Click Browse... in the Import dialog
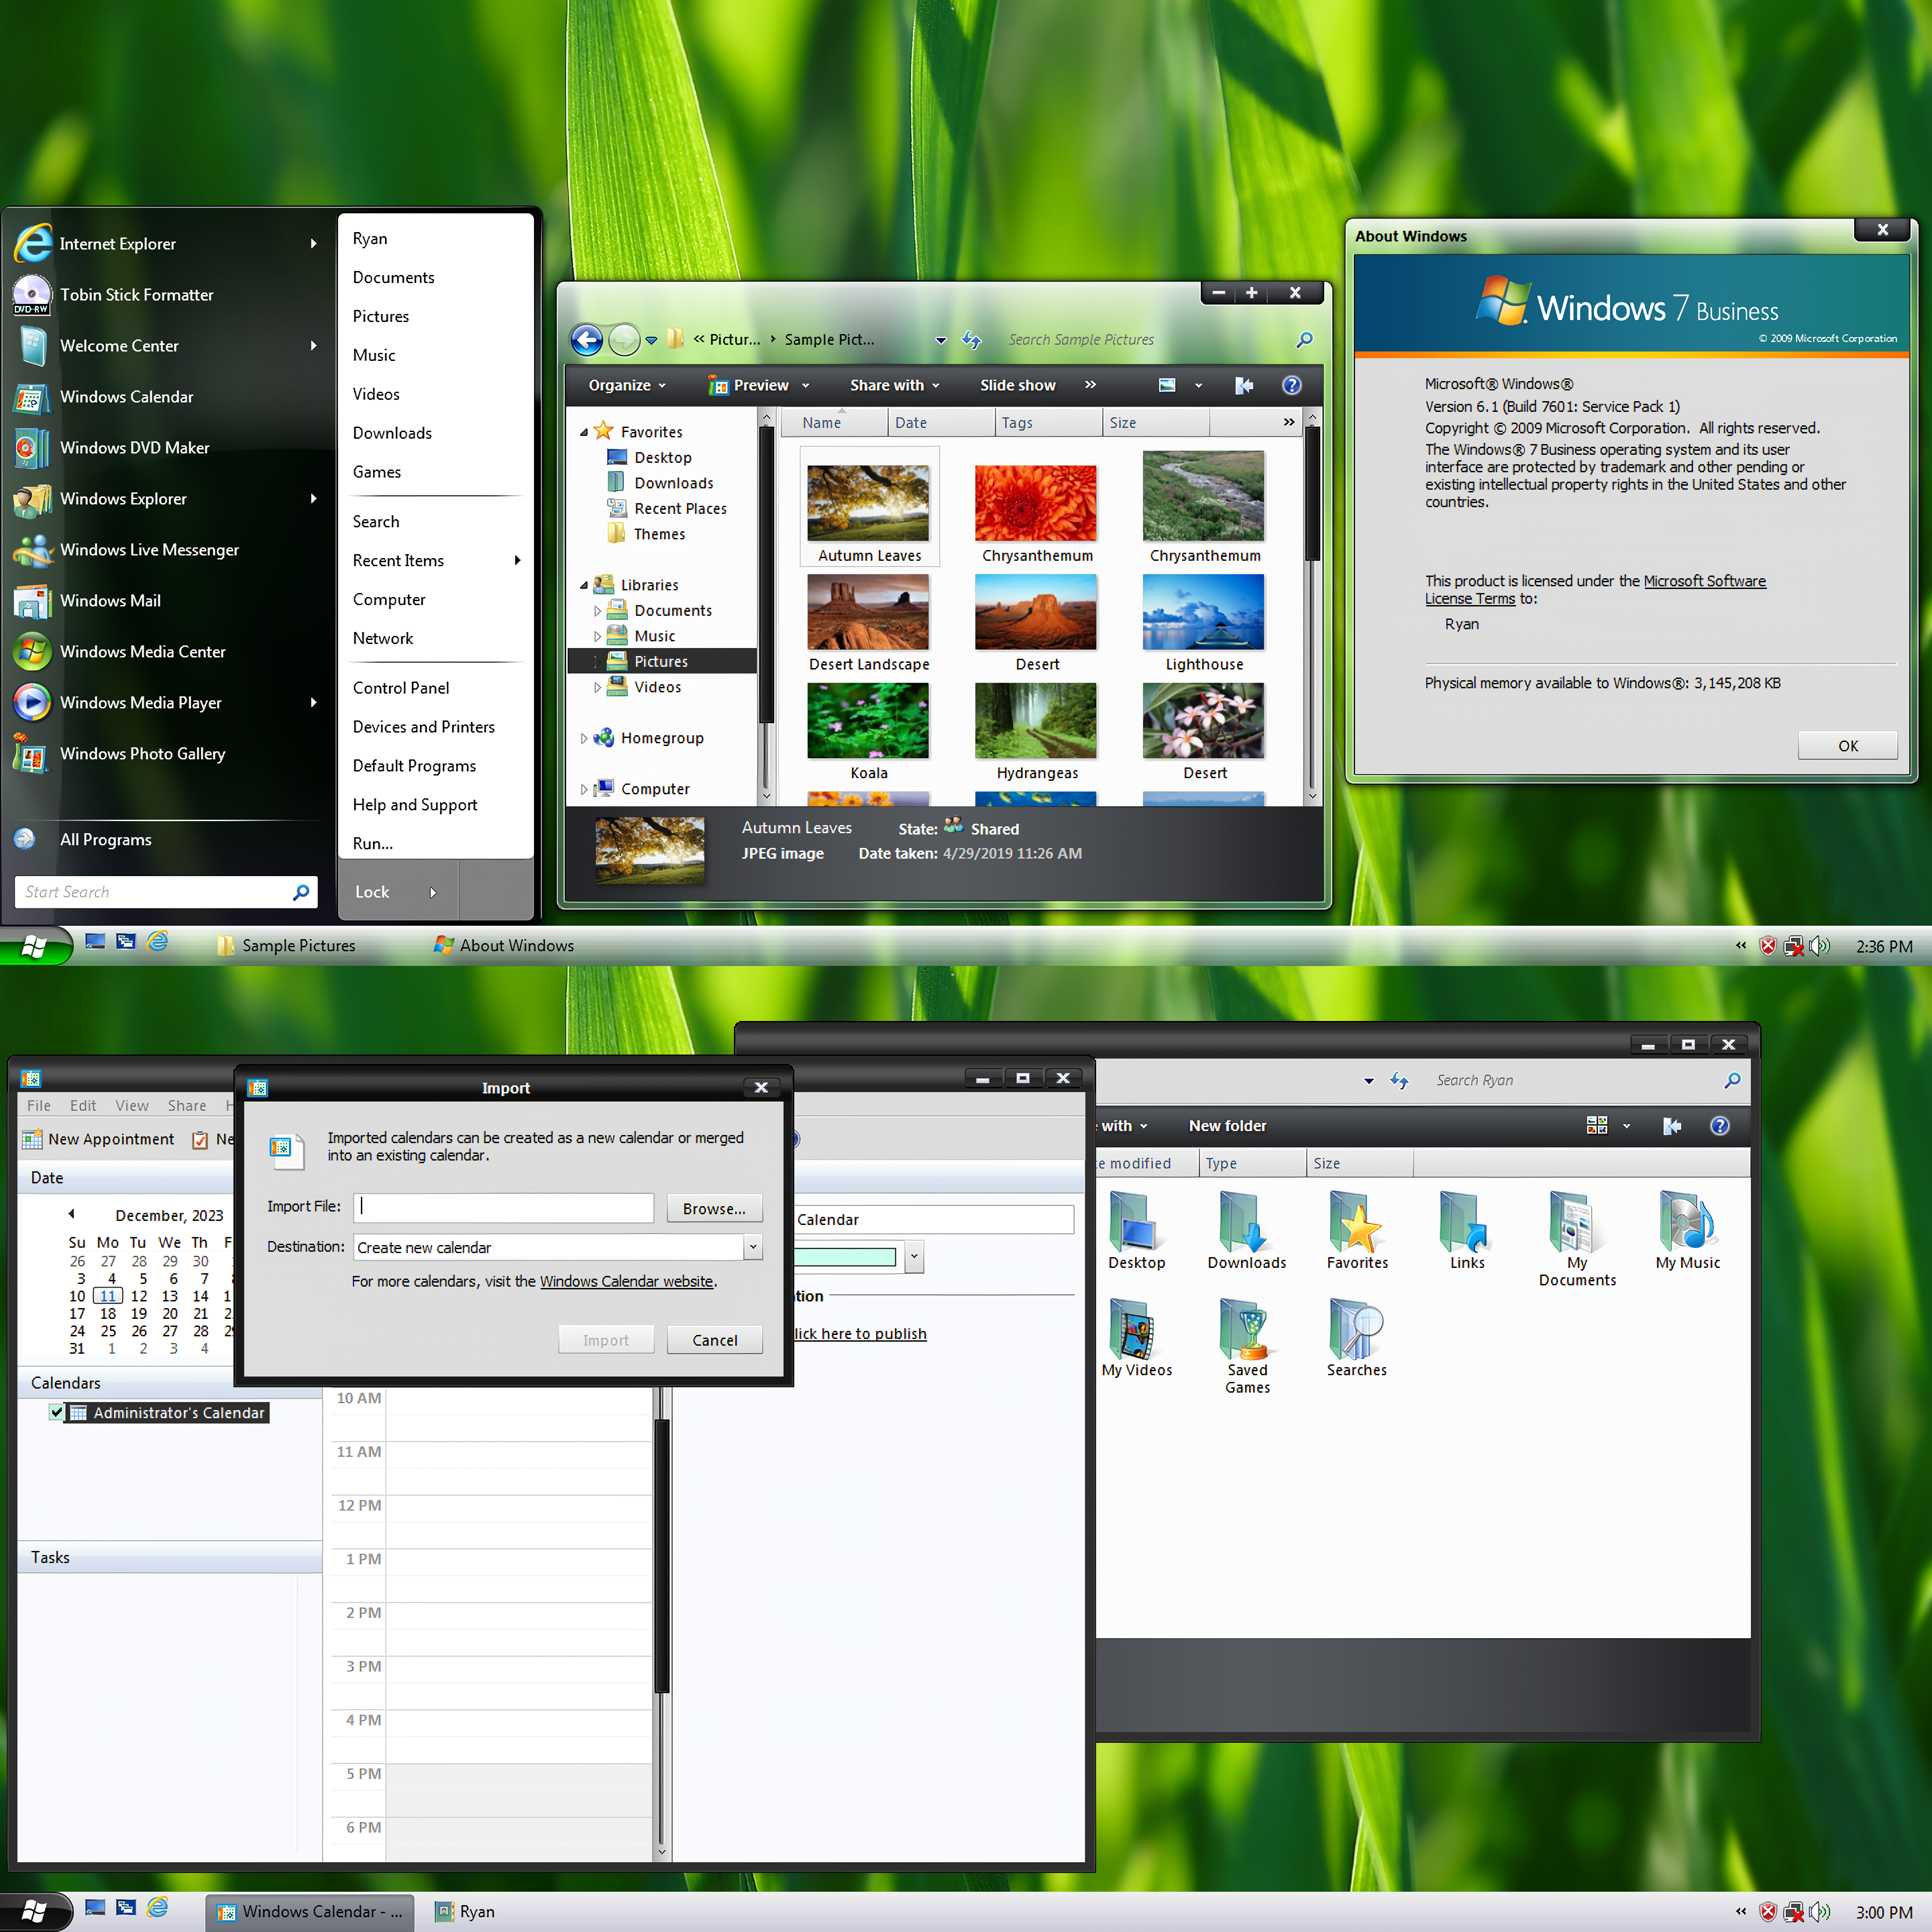Screen dimensions: 1932x1932 pos(715,1208)
